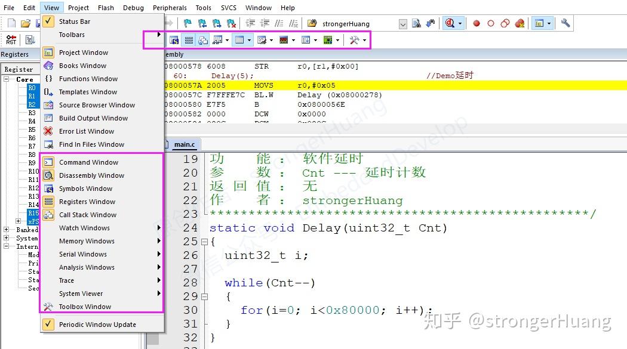This screenshot has width=627, height=349.
Task: Expand the Toolbars submenu
Action: point(72,35)
